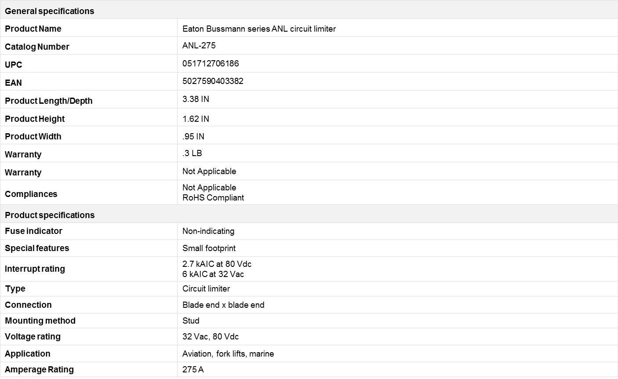
Task: Select the "Fuse indicator" label
Action: (33, 231)
